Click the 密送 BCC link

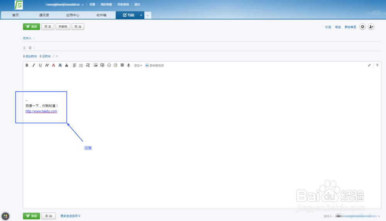point(338,27)
